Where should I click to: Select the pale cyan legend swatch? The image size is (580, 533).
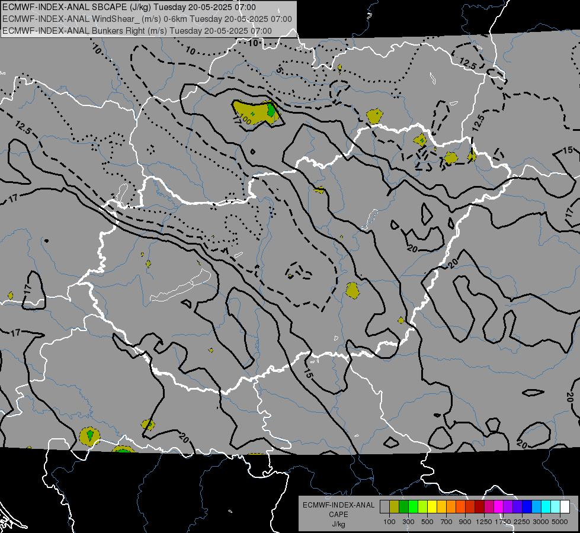coord(556,506)
